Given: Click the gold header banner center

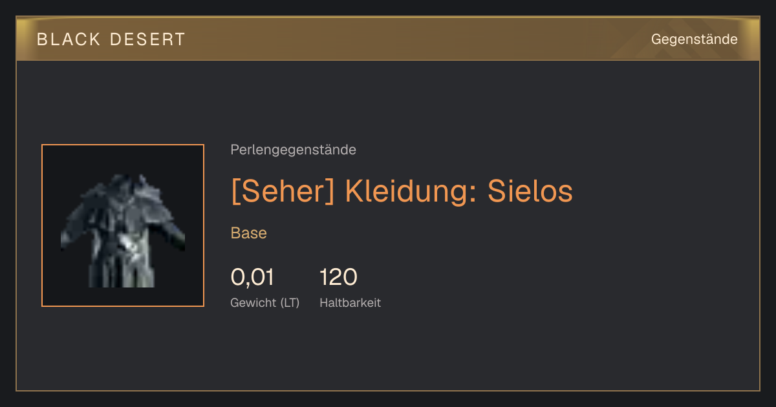Looking at the screenshot, I should tap(388, 39).
